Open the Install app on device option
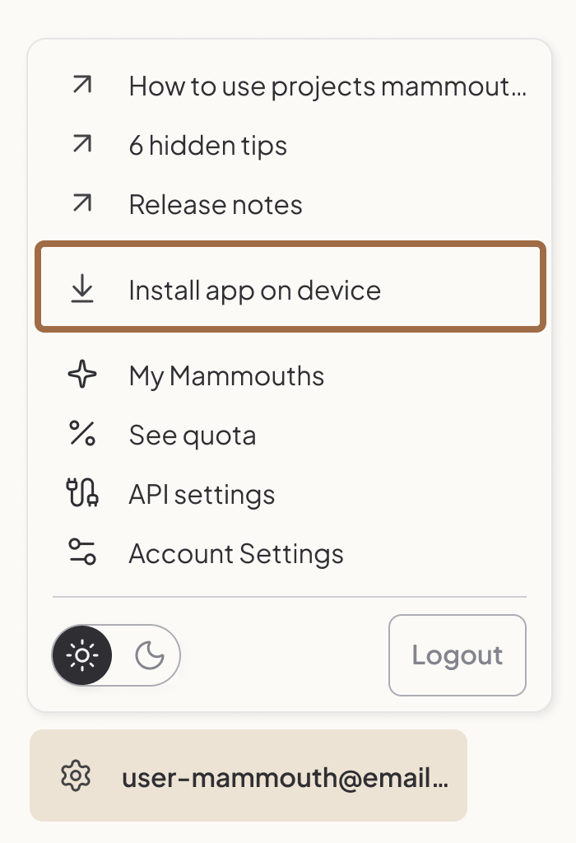Viewport: 576px width, 843px height. point(254,290)
